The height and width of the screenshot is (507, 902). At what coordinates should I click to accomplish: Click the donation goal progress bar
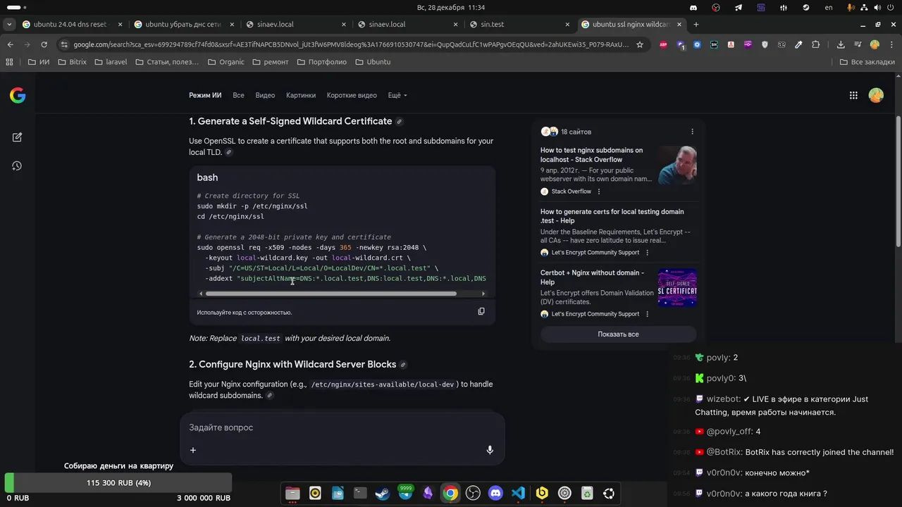point(118,483)
